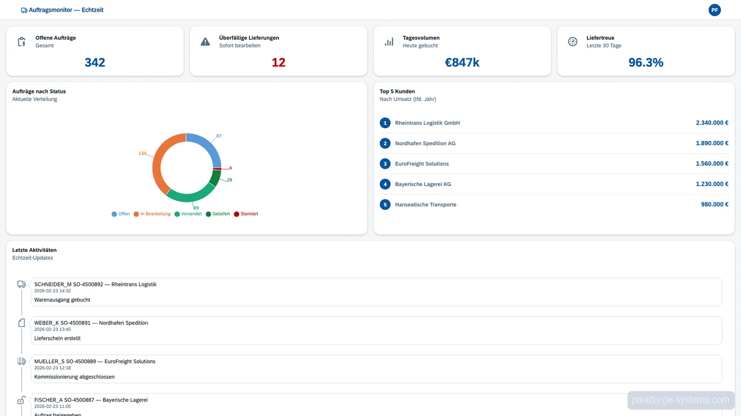
Task: Click delivery truck icon beside MUELLER_S entry
Action: pos(21,361)
